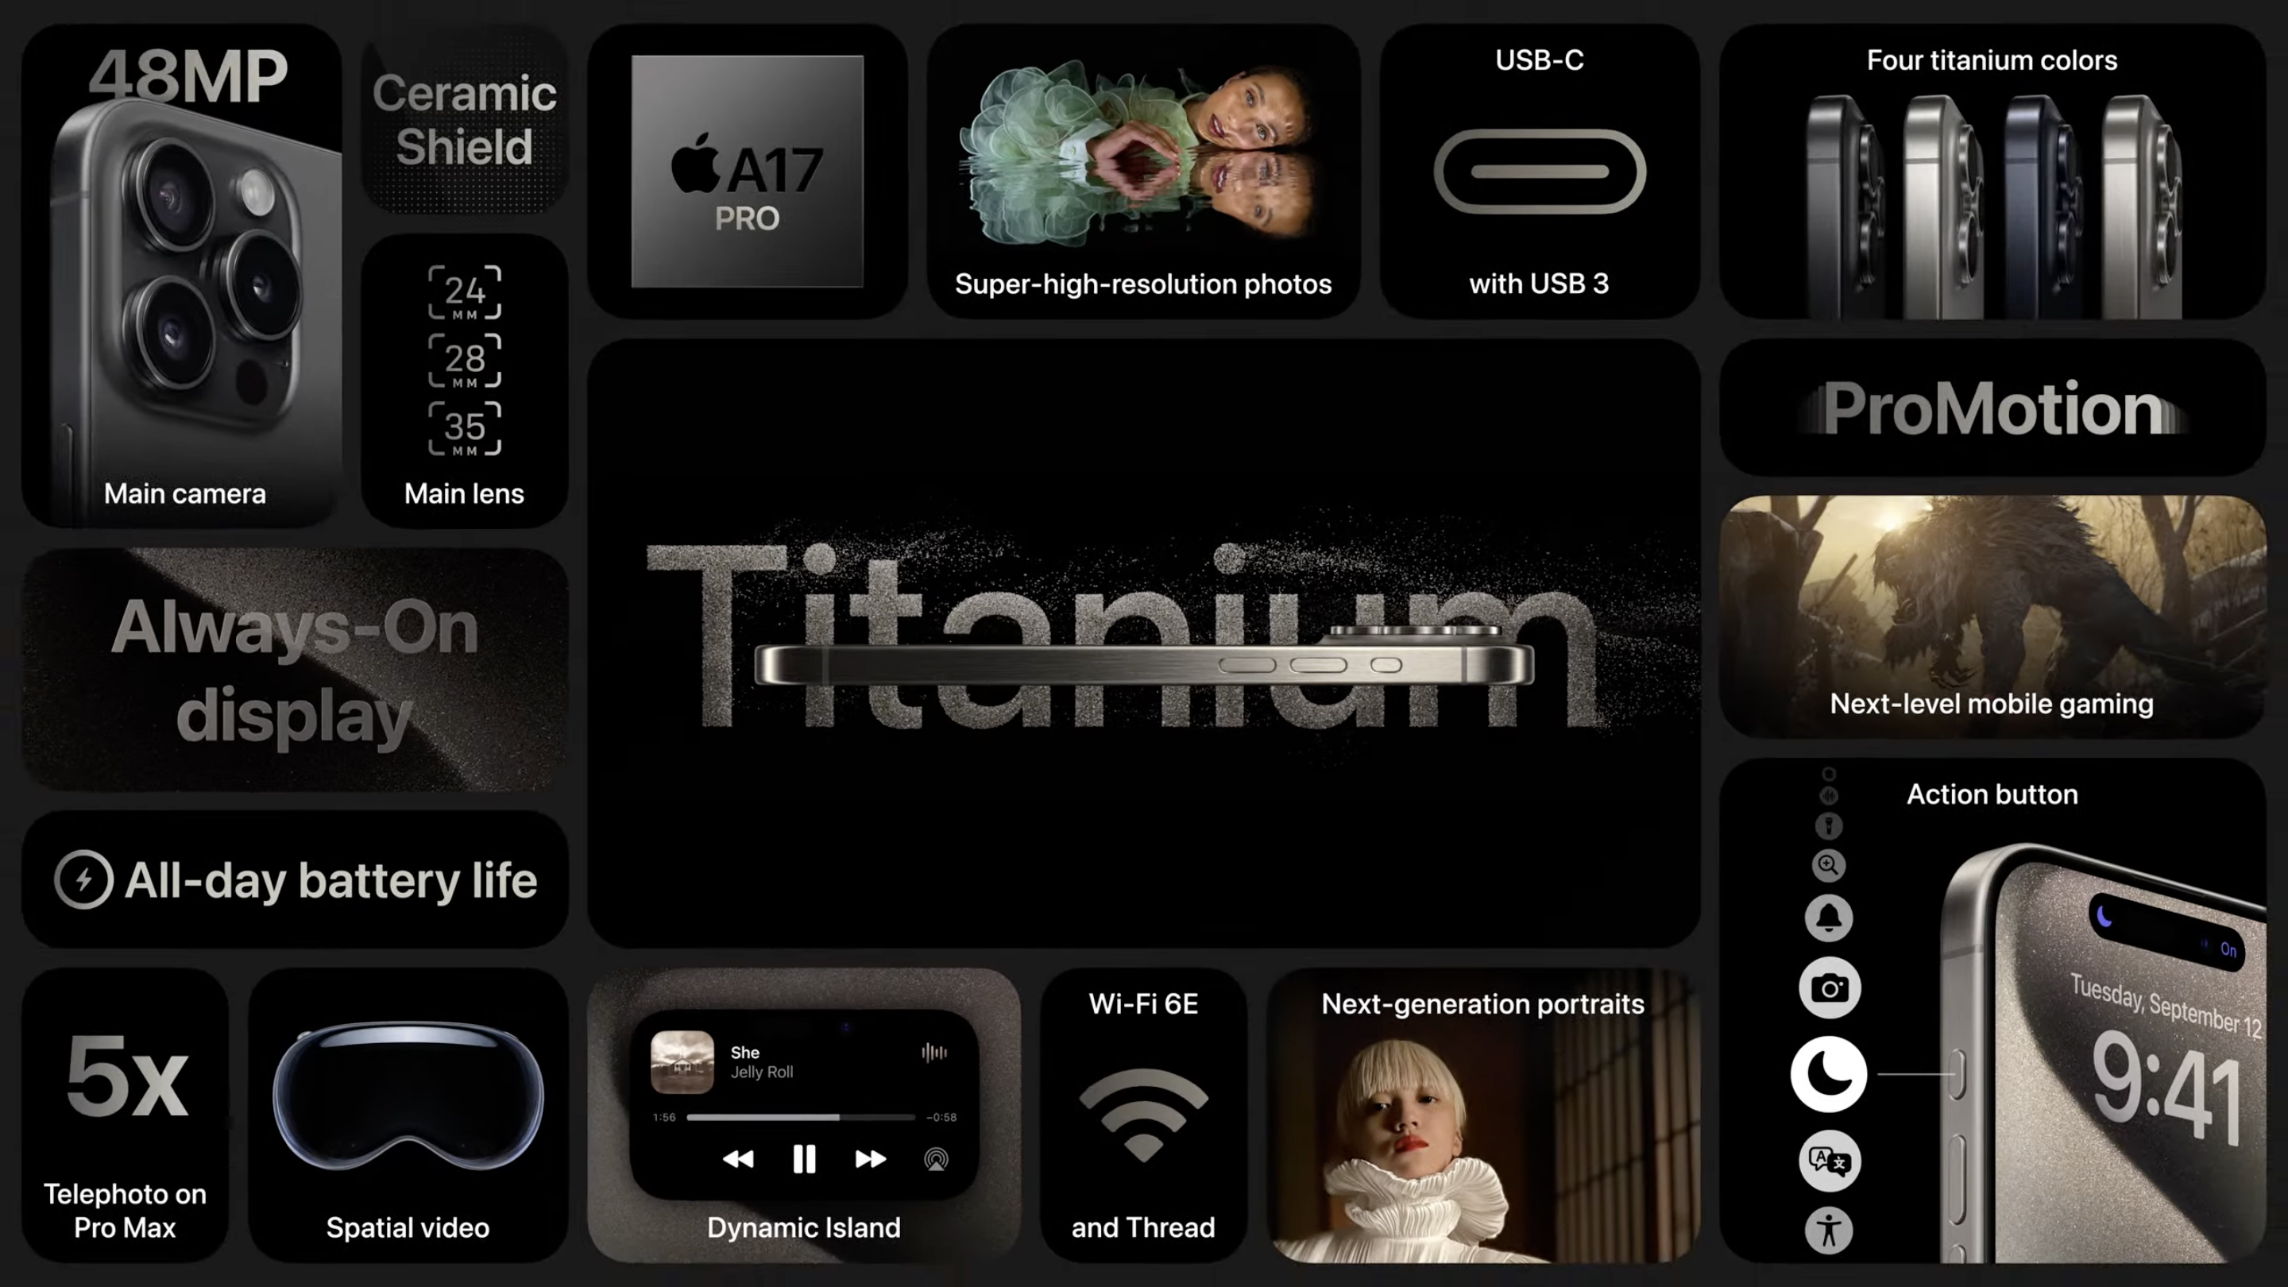This screenshot has height=1287, width=2288.
Task: Toggle the Always-On display feature
Action: point(297,671)
